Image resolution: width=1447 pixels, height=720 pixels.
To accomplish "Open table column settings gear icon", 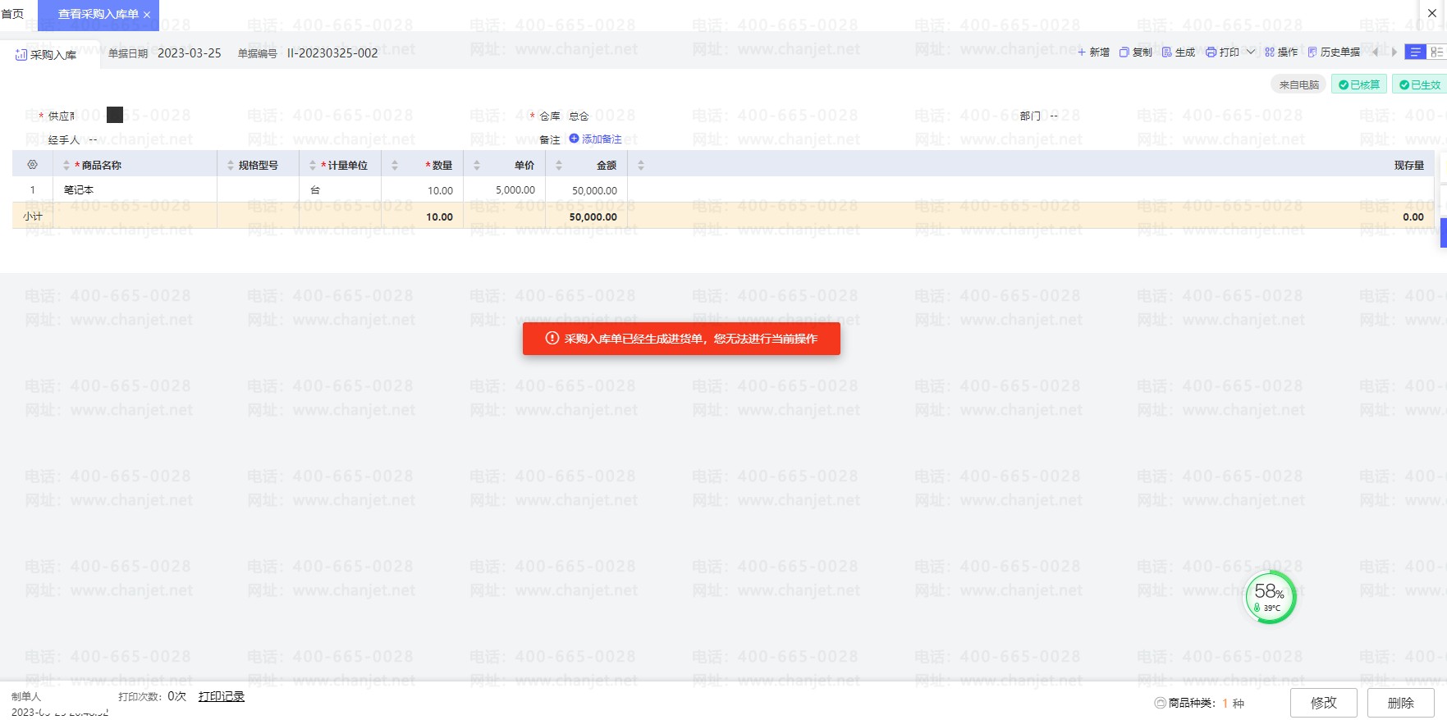I will [x=33, y=165].
